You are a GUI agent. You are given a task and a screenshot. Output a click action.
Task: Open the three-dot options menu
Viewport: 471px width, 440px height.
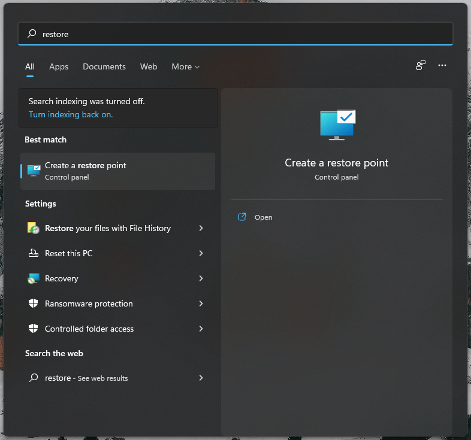click(x=442, y=65)
